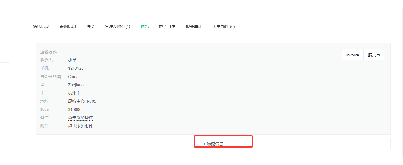Click the province value Zhejiang
Viewport: 403px width, 165px height.
[76, 85]
